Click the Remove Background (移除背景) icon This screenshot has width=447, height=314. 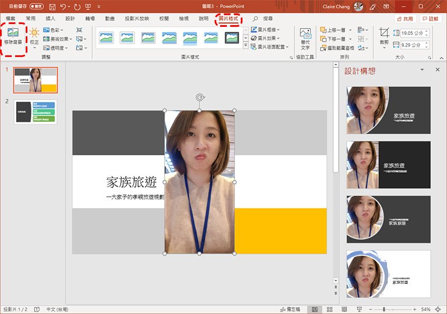click(x=13, y=35)
